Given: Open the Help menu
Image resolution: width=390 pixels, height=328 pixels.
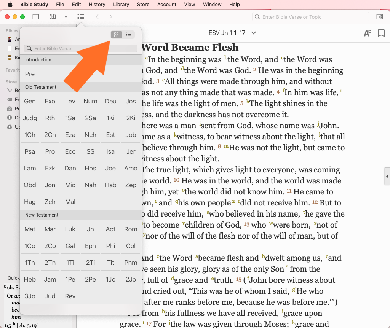Looking at the screenshot, I should point(234,4).
